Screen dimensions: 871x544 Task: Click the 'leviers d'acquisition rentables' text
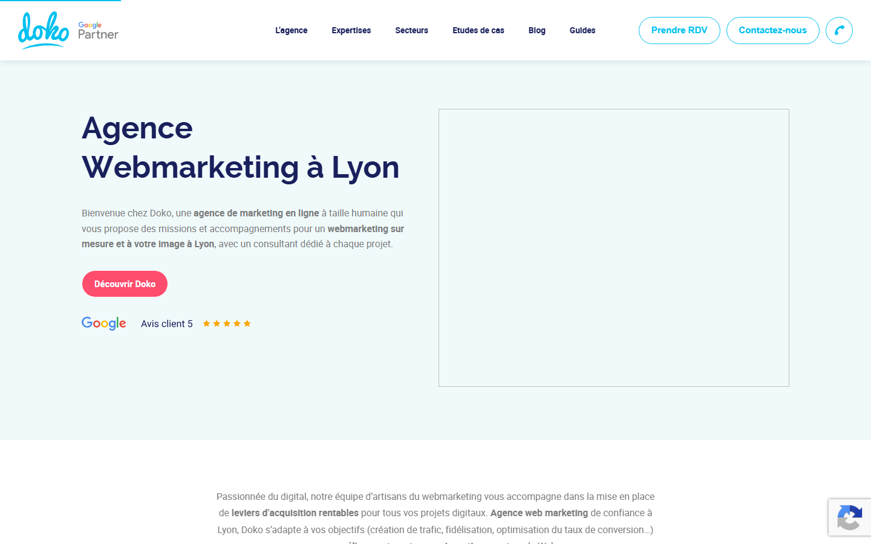(295, 513)
